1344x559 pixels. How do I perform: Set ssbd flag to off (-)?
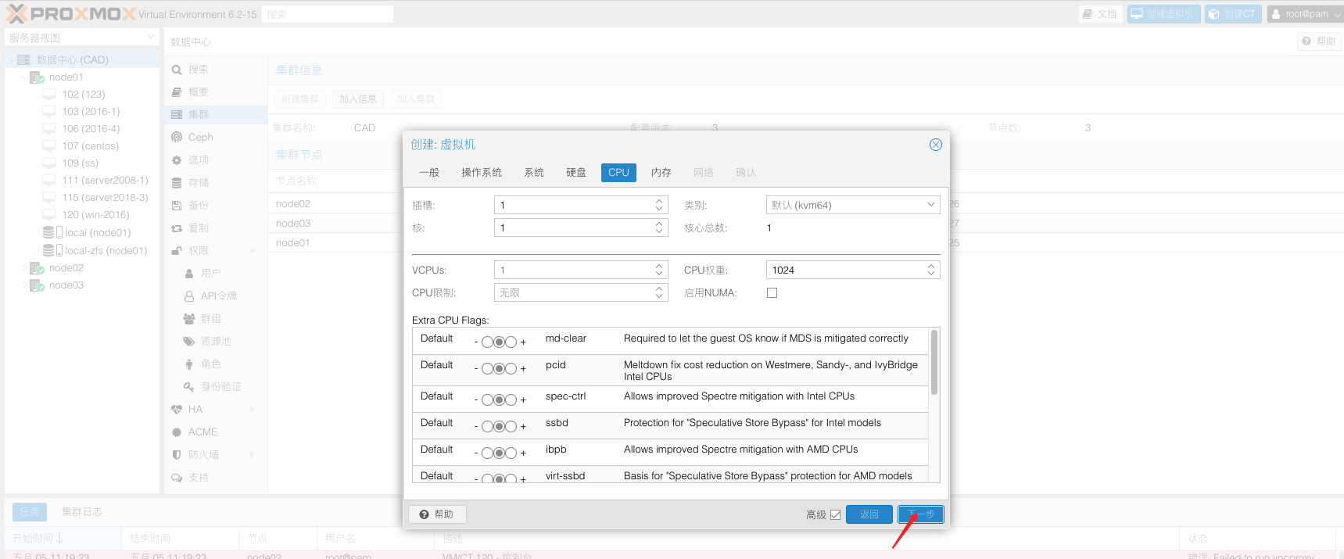point(487,426)
